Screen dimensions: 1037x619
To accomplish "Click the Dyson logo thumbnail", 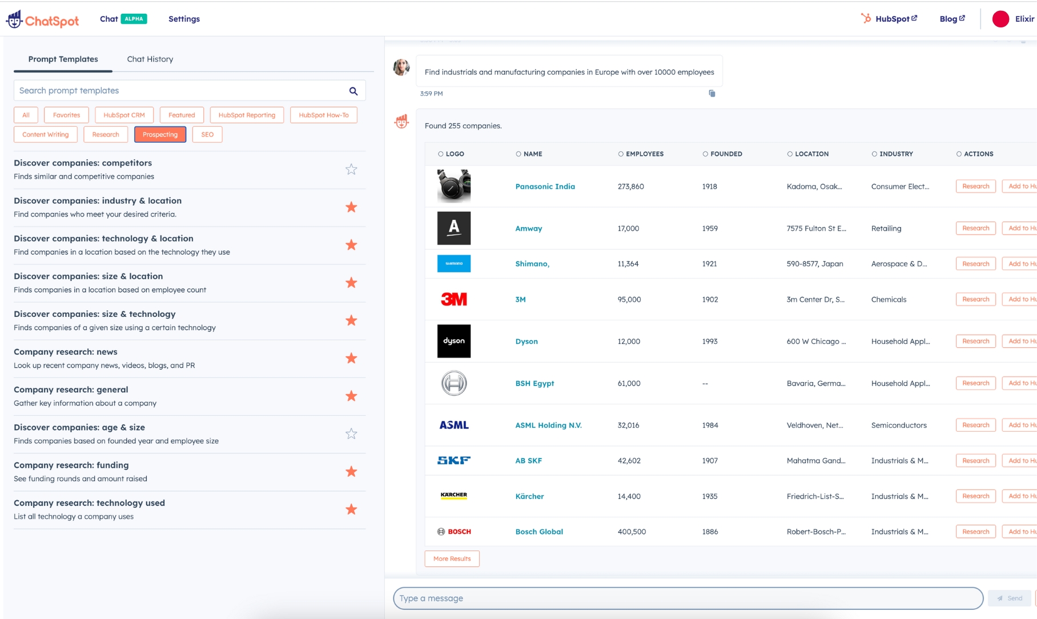I will point(454,341).
